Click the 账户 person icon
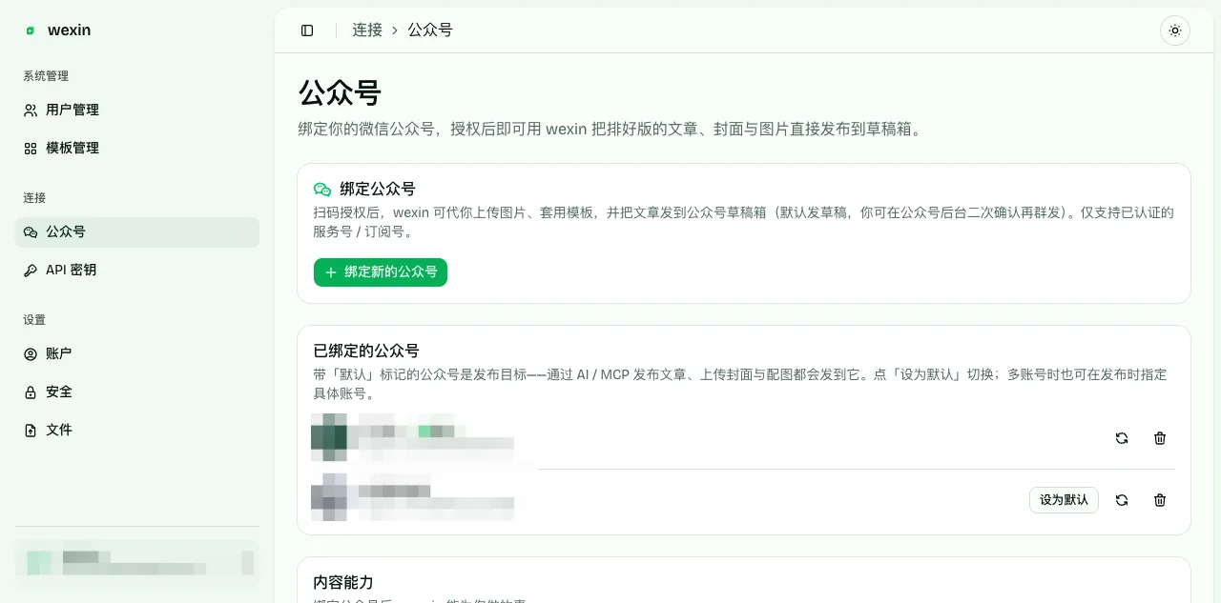1221x603 pixels. [x=31, y=353]
